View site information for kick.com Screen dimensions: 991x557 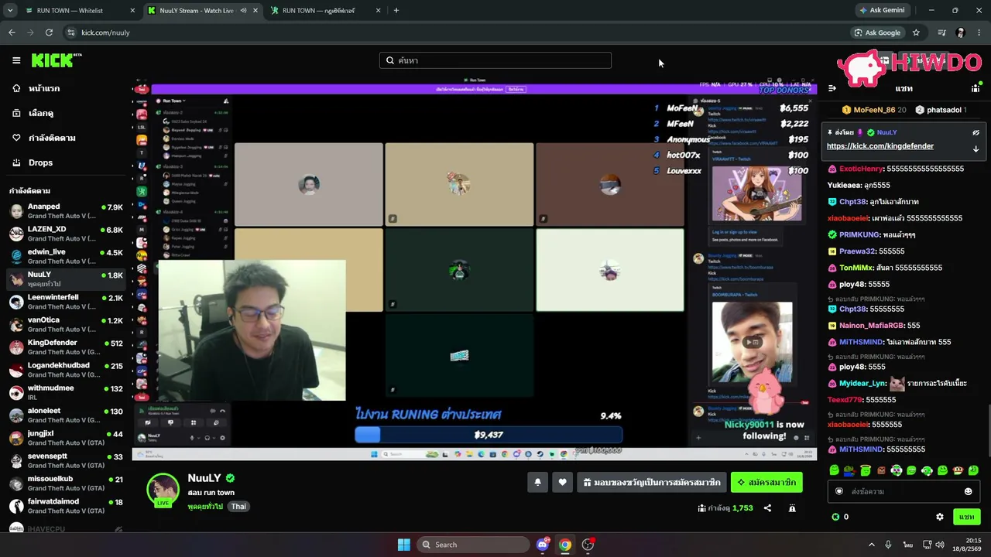[70, 32]
